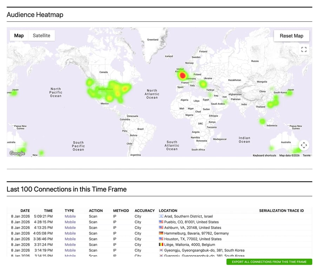Pan the map right with the pan control
The height and width of the screenshot is (270, 319).
click(307, 145)
